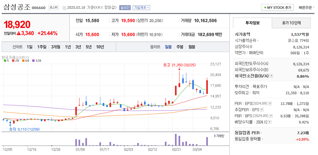
Task: Click the calendar icon beside 2025.03.10
Action: [64, 8]
